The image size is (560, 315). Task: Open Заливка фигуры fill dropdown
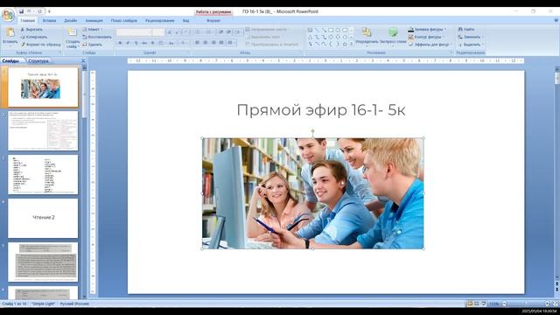coord(428,29)
